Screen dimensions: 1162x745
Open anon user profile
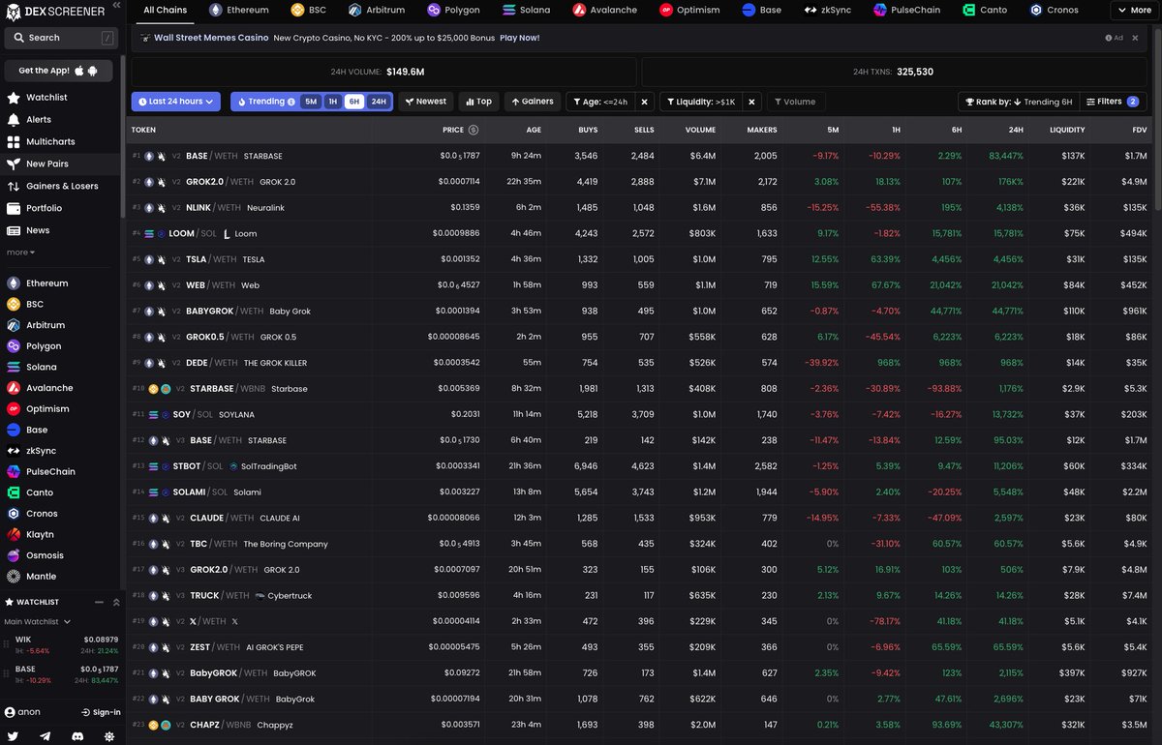(23, 712)
